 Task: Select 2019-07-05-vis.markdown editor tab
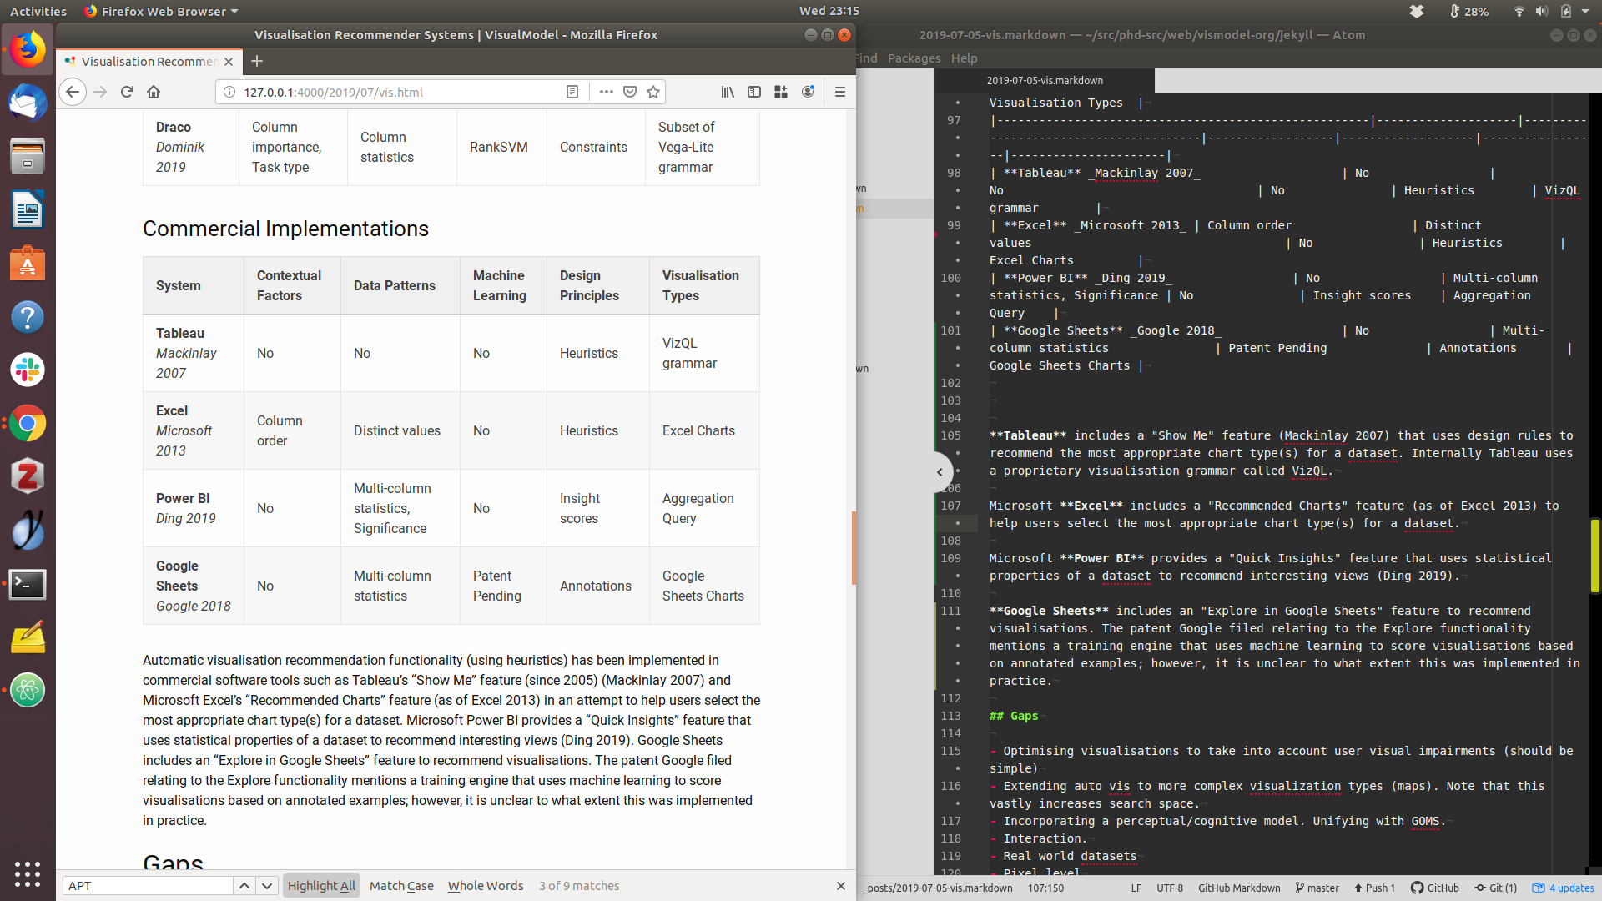[1045, 81]
